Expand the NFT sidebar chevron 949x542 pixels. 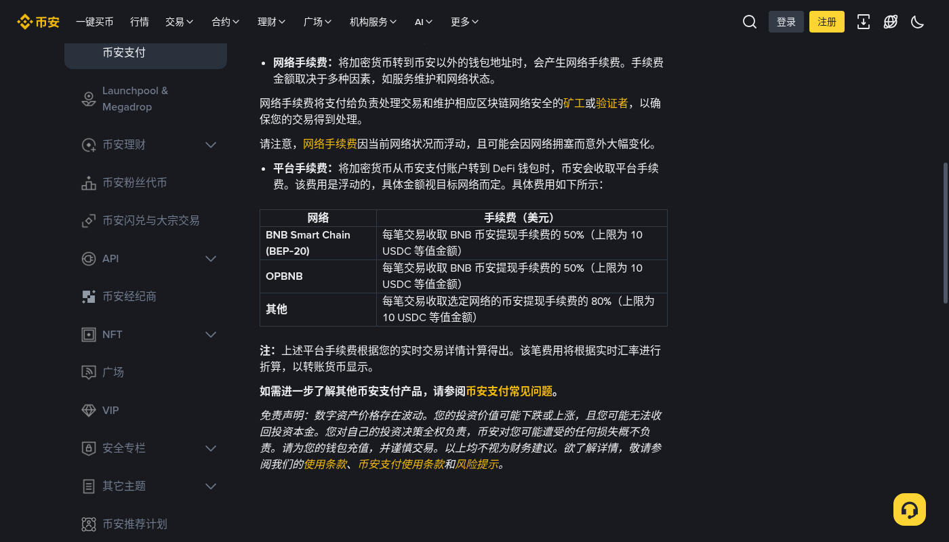211,335
